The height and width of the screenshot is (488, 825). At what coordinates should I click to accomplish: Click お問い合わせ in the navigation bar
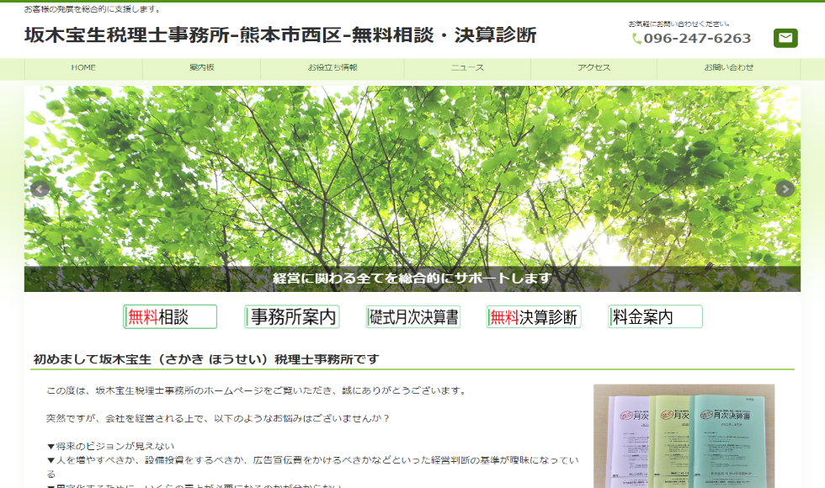(x=729, y=68)
